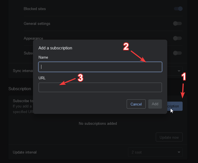Turn on the Appearance switch
Viewport: 198px width, 163px height.
(177, 38)
